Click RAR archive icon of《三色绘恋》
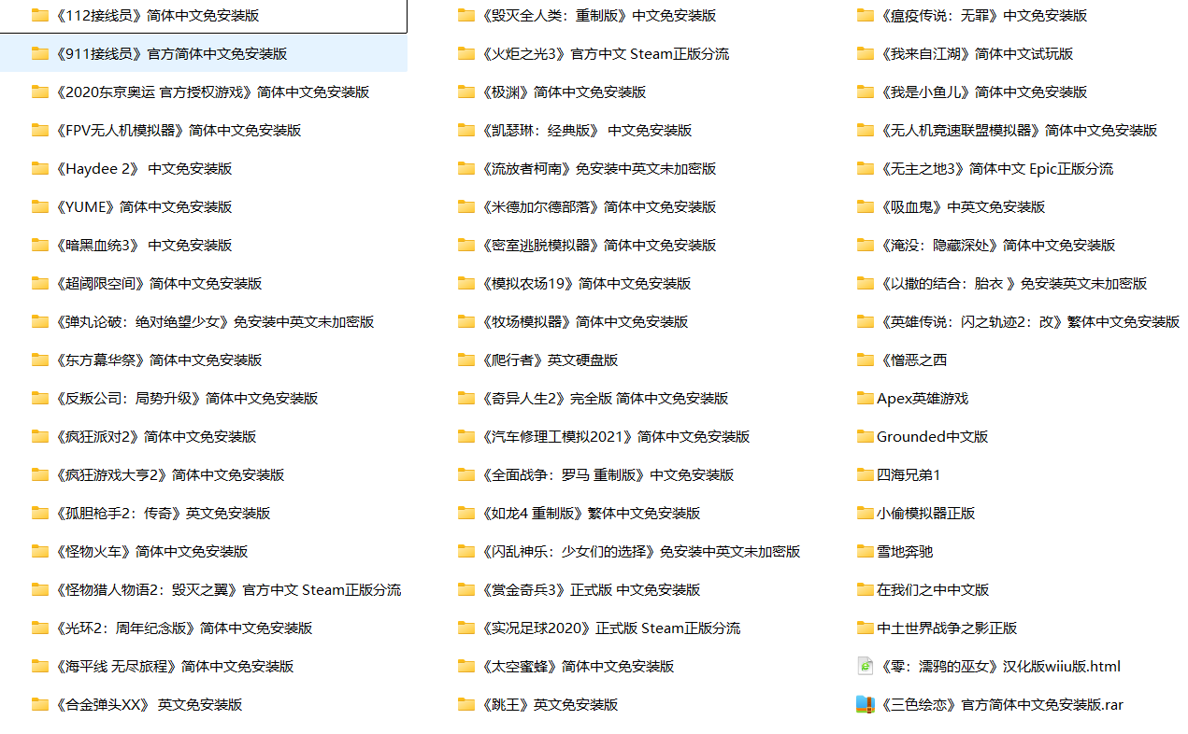The width and height of the screenshot is (1188, 734). click(866, 704)
